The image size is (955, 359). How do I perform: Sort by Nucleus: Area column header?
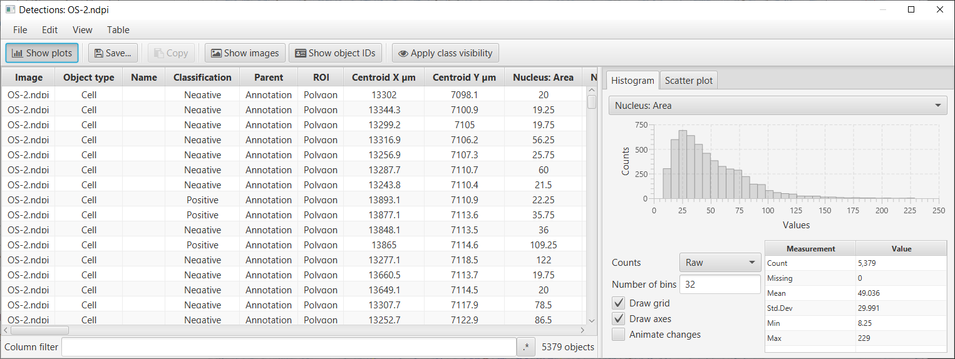pos(543,78)
